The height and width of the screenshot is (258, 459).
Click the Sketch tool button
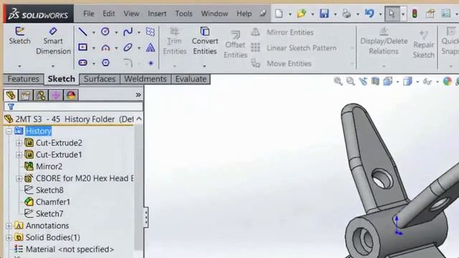click(x=19, y=36)
